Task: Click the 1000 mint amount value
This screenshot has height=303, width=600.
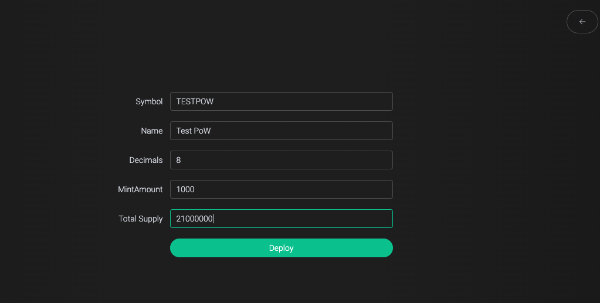Action: point(185,189)
